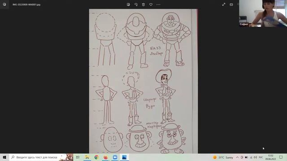The image size is (287, 161).
Task: Click the microphone-like tray icon after the chevron
Action: (242, 157)
